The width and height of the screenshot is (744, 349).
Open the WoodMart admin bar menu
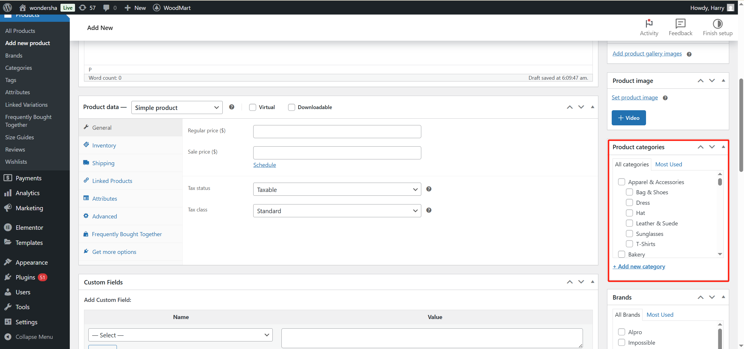(x=172, y=8)
